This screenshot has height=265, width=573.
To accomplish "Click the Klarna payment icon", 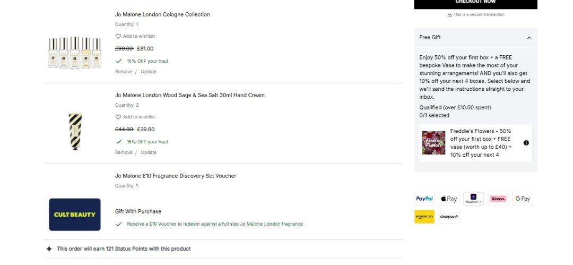I will point(498,199).
